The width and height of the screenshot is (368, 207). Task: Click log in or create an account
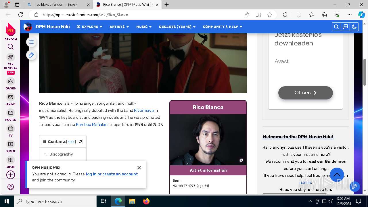pos(112,174)
